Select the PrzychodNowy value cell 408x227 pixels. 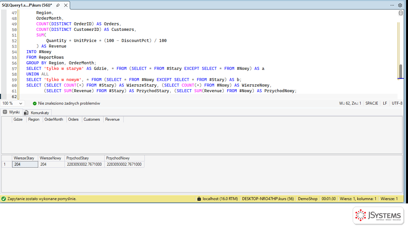pos(124,164)
